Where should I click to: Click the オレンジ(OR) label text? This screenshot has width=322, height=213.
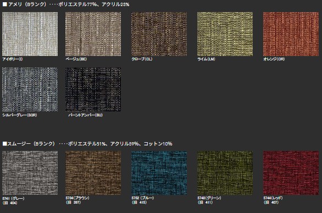click(x=274, y=59)
